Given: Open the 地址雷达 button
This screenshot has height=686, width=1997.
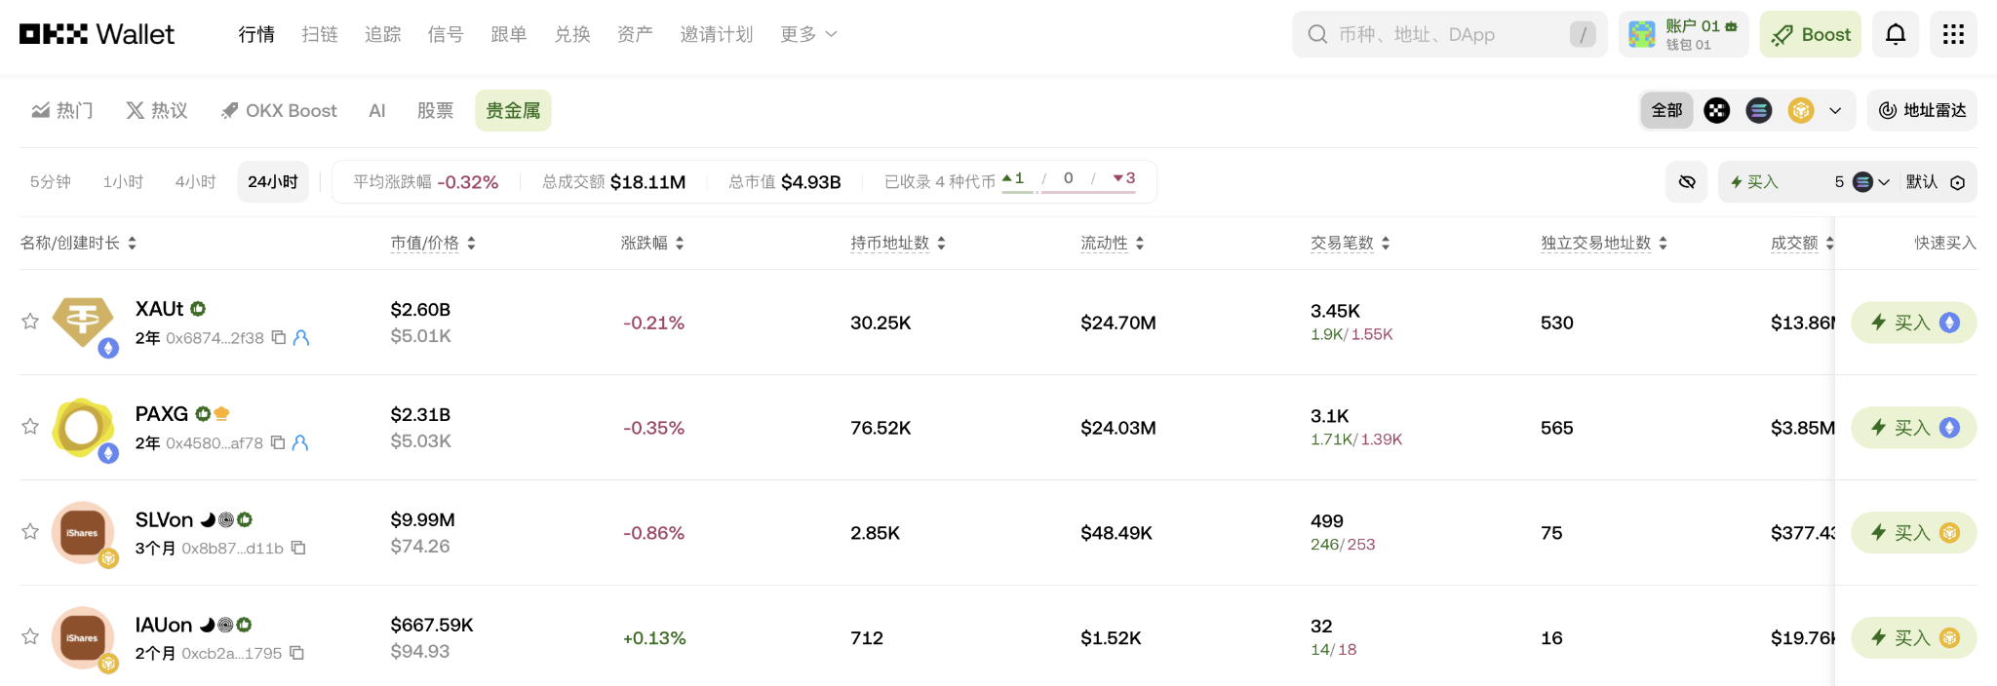Looking at the screenshot, I should tap(1922, 111).
